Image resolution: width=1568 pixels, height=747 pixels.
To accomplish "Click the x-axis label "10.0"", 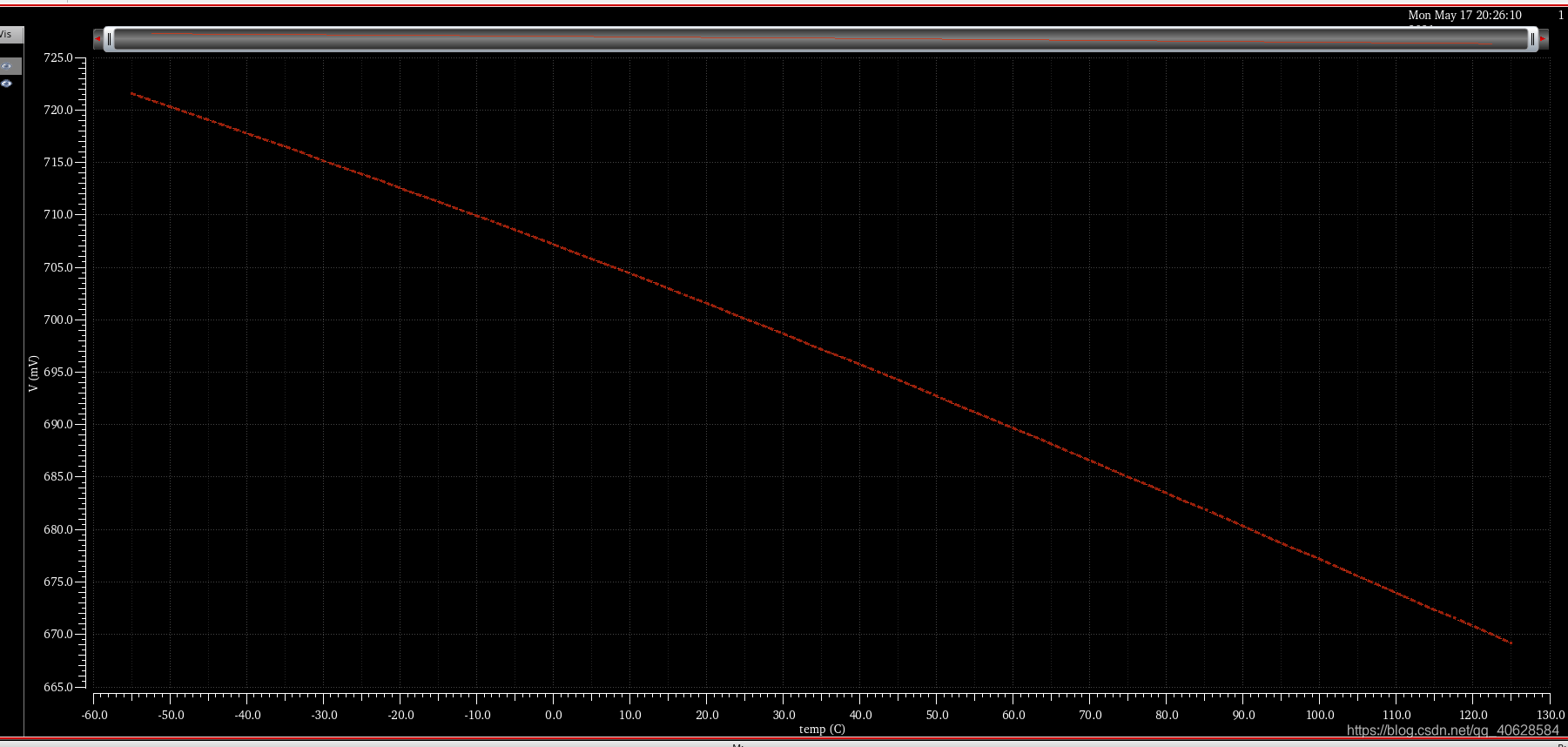I will click(630, 715).
